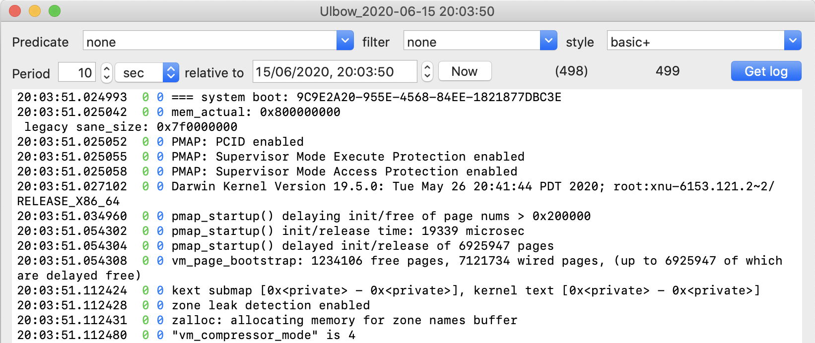Open the style dropdown arrow
815x343 pixels.
click(793, 41)
